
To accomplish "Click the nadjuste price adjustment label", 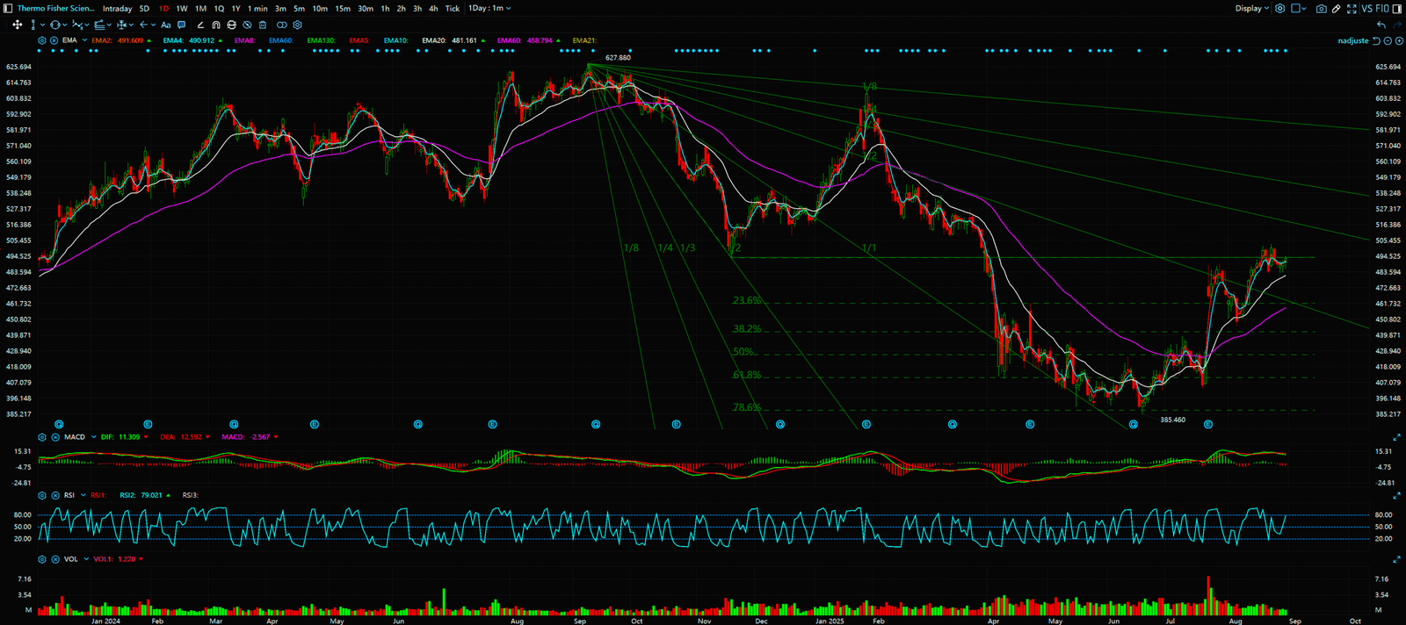I will [x=1352, y=41].
